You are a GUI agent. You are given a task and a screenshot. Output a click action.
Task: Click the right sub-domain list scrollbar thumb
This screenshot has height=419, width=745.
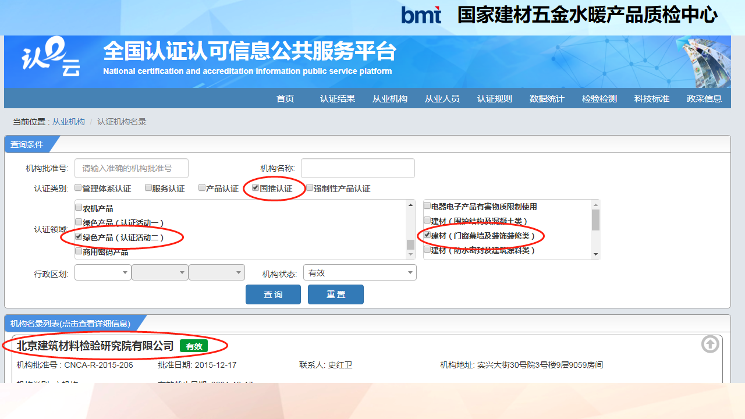595,220
